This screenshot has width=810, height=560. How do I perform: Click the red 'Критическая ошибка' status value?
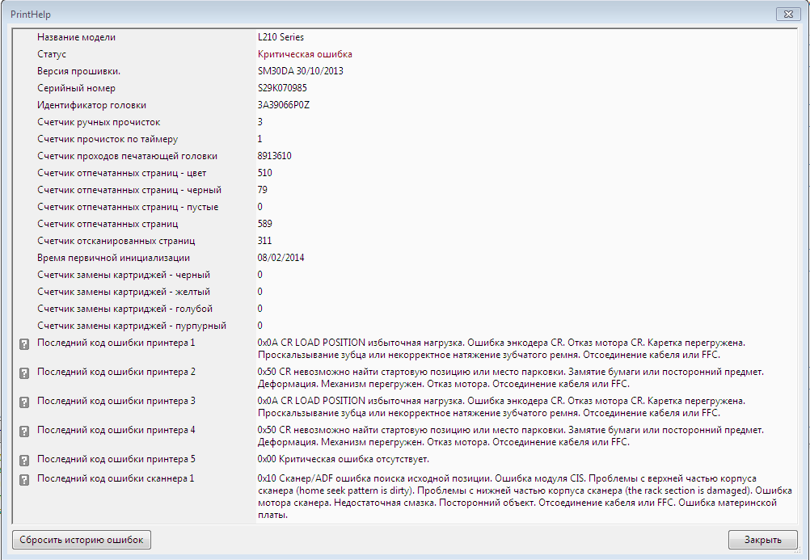[x=305, y=54]
